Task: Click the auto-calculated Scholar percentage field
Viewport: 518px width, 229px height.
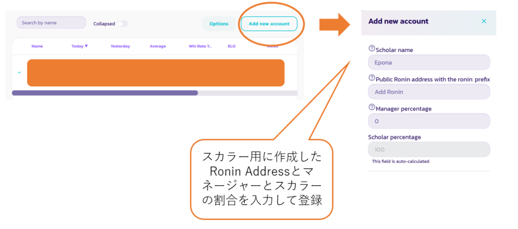Action: point(429,150)
